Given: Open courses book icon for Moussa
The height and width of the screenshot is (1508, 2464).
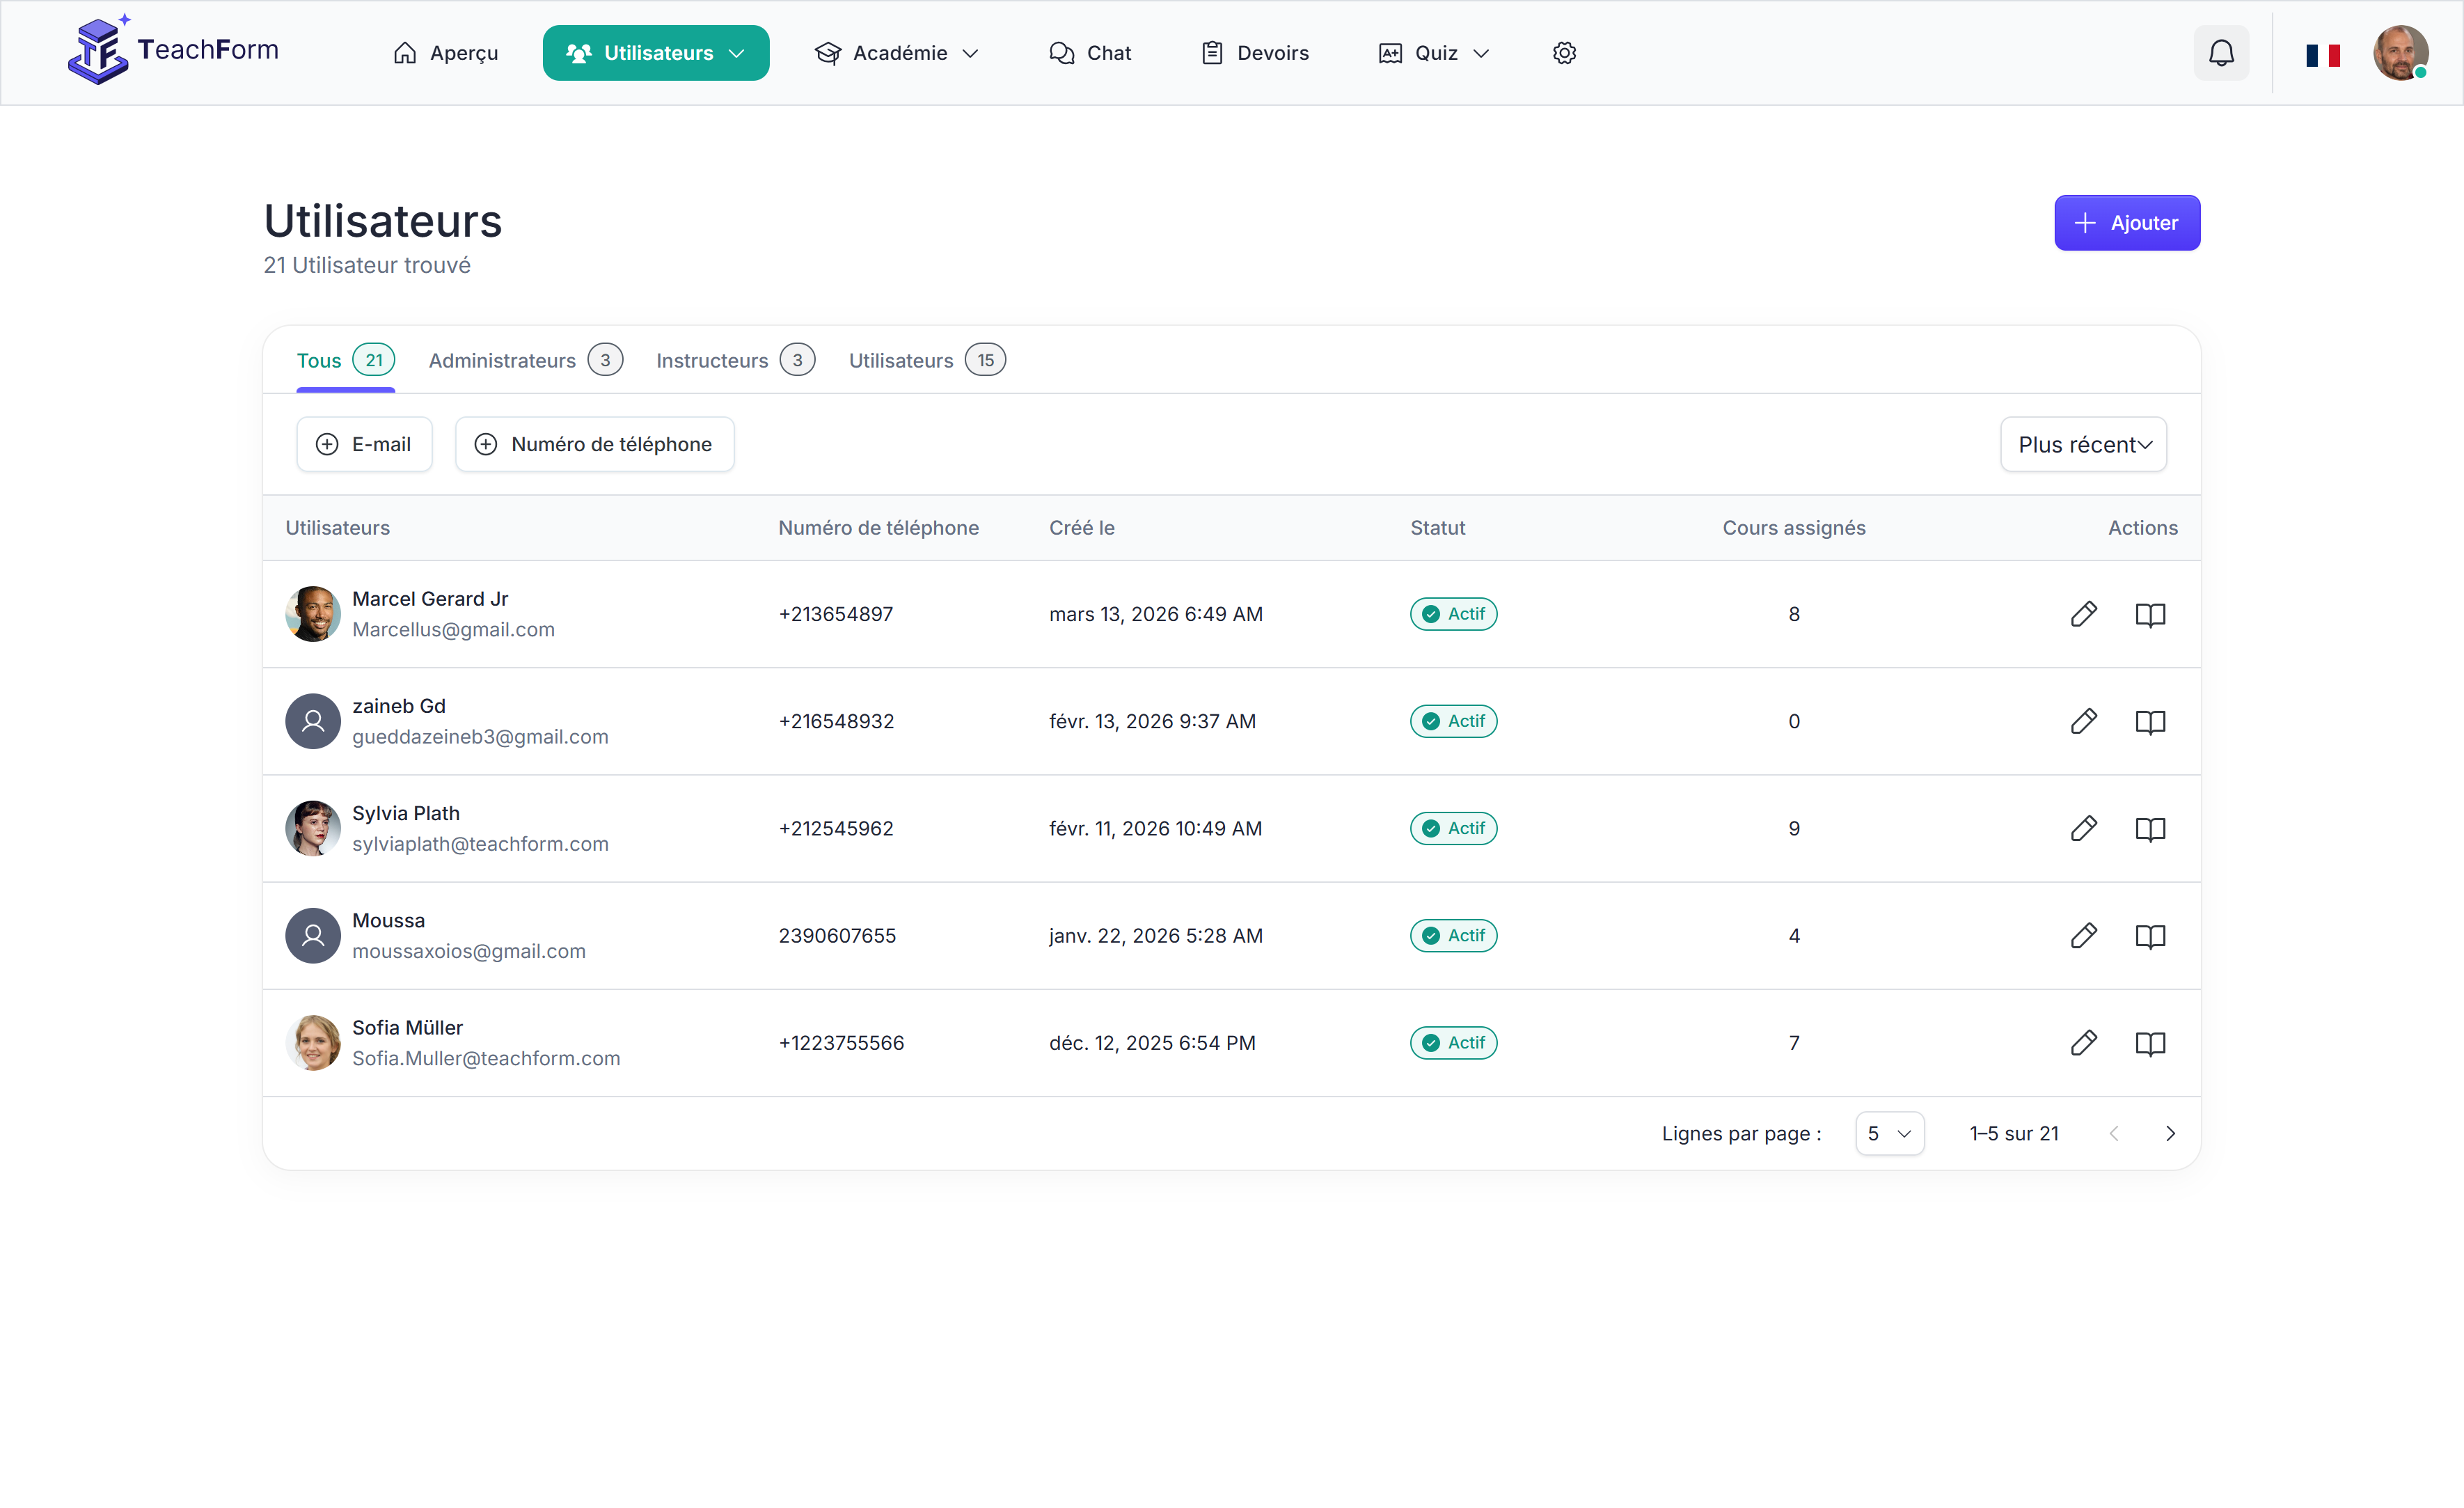Looking at the screenshot, I should [x=2150, y=935].
